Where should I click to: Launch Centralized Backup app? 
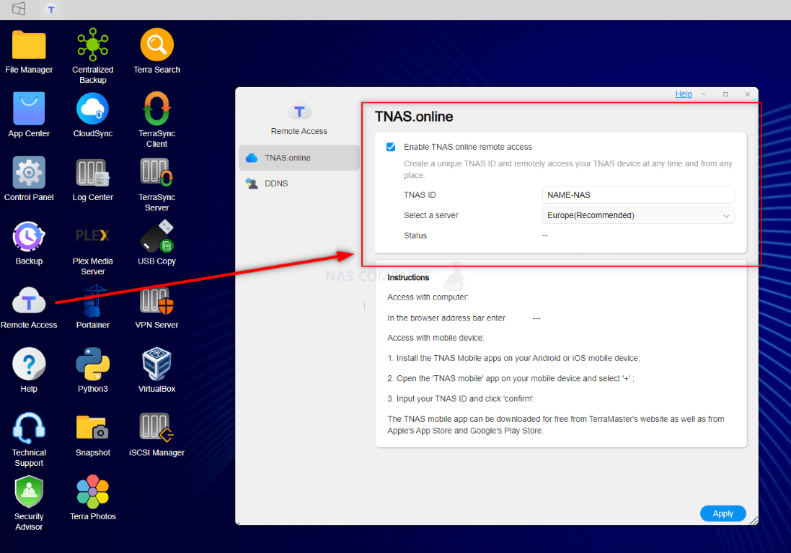pyautogui.click(x=93, y=45)
